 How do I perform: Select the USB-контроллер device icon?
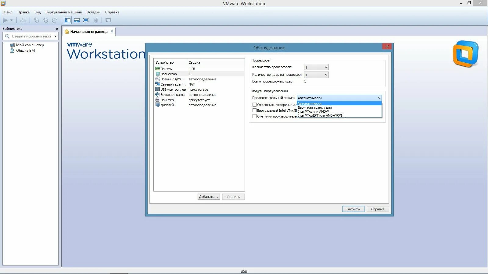tap(158, 90)
